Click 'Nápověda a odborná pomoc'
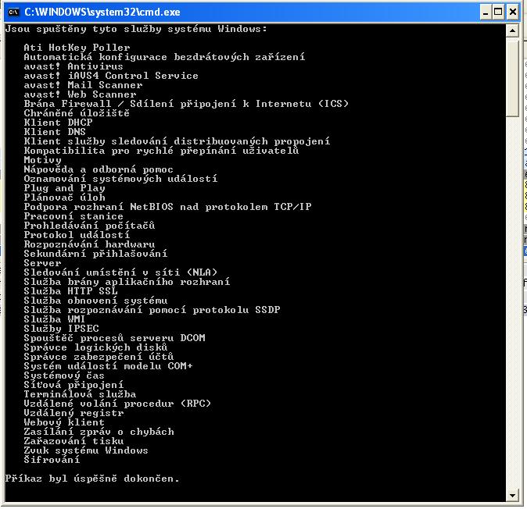The image size is (527, 509). click(x=99, y=169)
